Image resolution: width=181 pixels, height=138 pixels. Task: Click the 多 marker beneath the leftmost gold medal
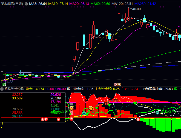point(71,119)
